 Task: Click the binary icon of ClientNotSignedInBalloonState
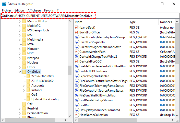tap(77, 47)
